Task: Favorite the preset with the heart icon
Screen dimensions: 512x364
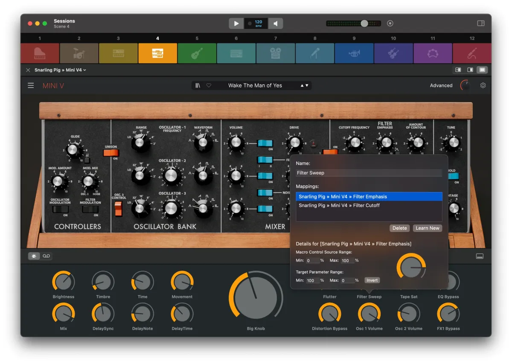Action: click(x=209, y=86)
